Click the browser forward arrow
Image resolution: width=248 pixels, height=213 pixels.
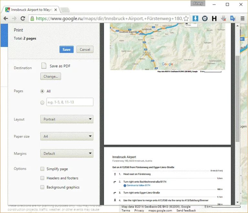coord(14,18)
